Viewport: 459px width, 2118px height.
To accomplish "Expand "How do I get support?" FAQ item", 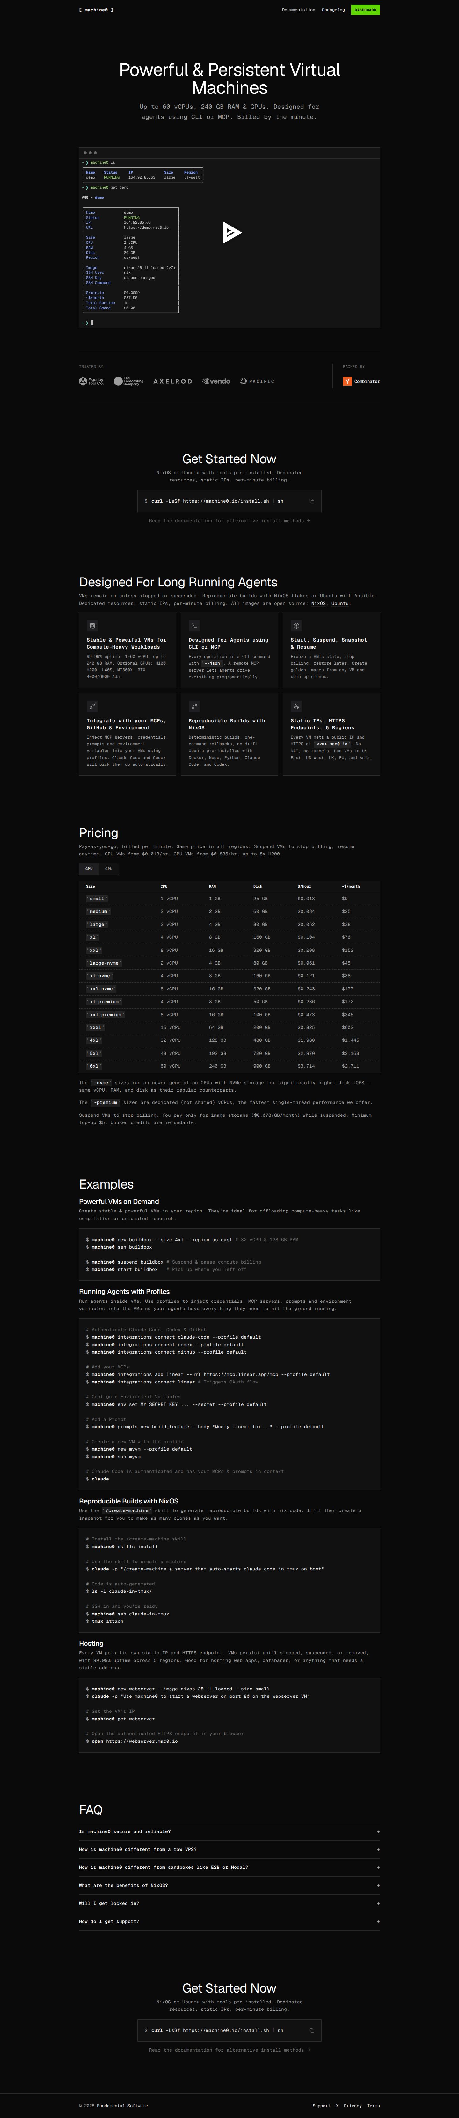I will tap(229, 1921).
